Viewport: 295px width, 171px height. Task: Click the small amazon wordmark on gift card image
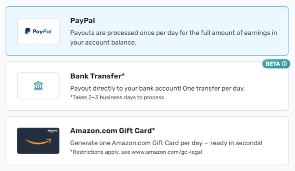pos(53,131)
